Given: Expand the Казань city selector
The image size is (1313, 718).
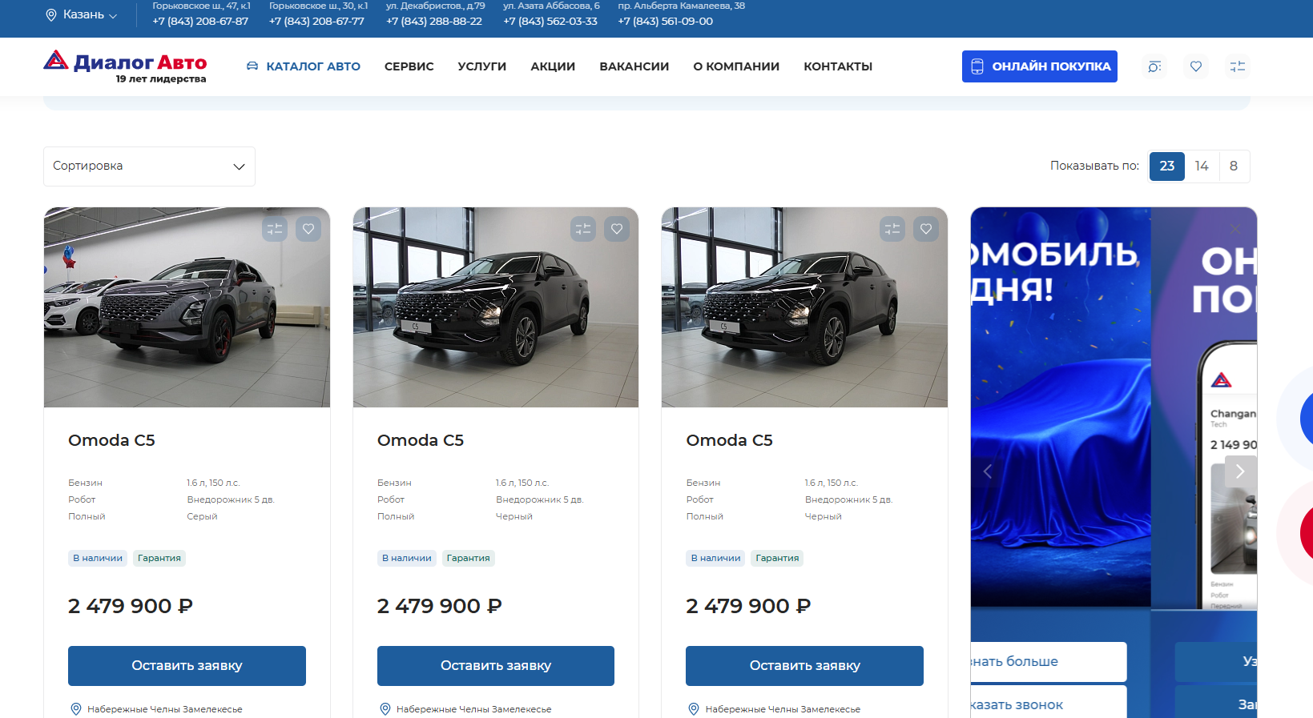Looking at the screenshot, I should click(82, 15).
